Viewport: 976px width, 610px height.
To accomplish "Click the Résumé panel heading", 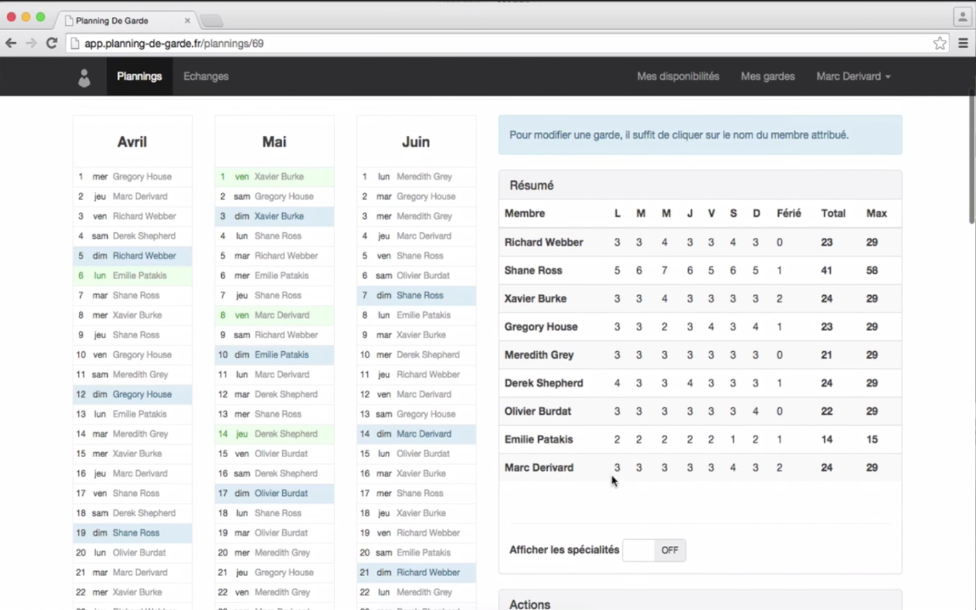I will [531, 185].
